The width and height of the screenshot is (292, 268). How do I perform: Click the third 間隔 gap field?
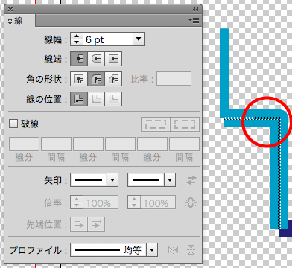[184, 144]
